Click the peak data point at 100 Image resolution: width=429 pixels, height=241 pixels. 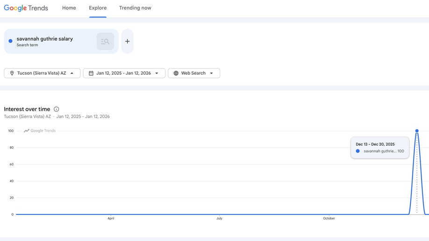pos(417,131)
